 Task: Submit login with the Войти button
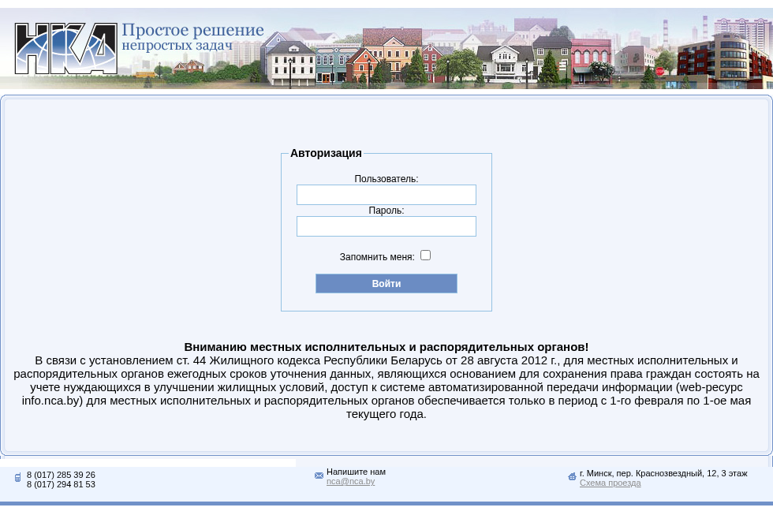(386, 283)
